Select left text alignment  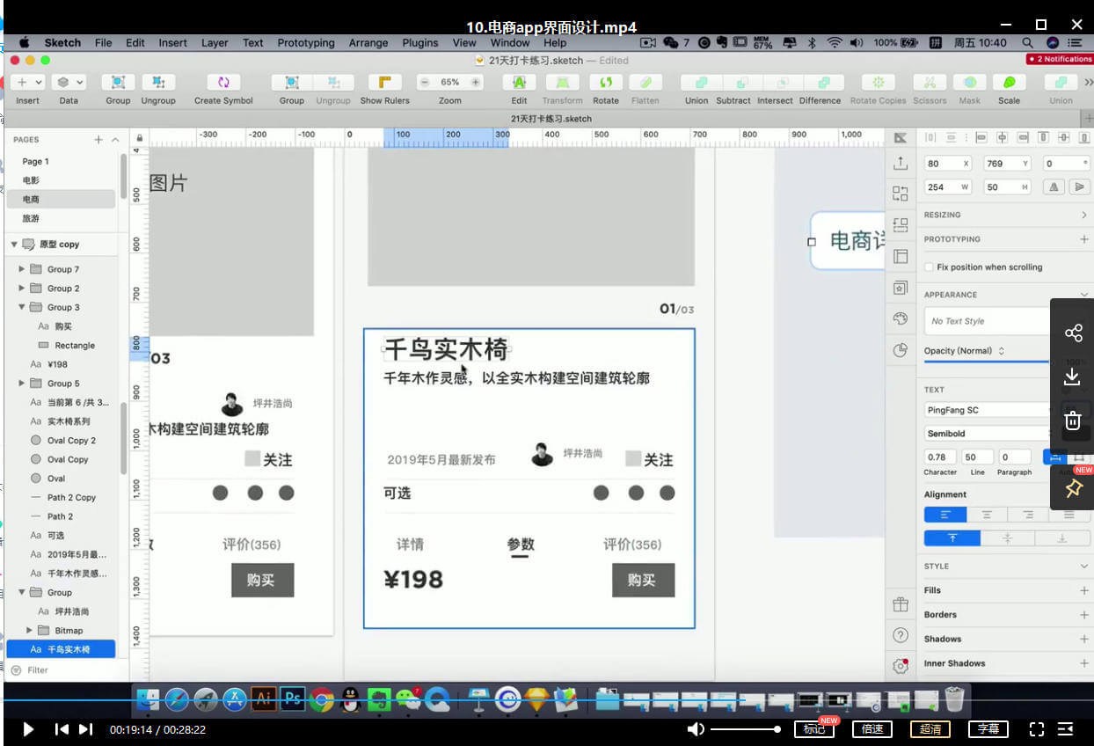click(x=944, y=514)
